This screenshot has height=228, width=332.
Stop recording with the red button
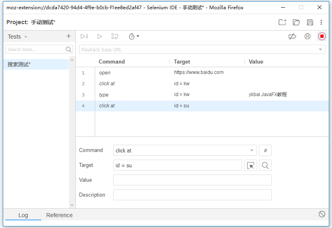[322, 36]
